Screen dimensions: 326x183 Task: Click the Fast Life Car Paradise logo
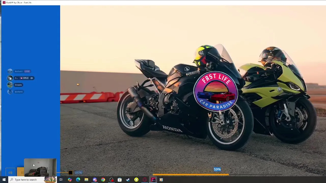216,91
